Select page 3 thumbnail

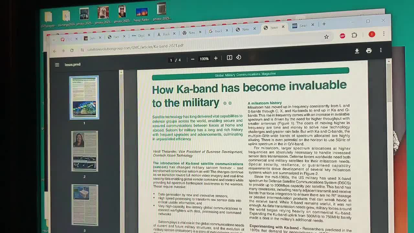pyautogui.click(x=85, y=205)
